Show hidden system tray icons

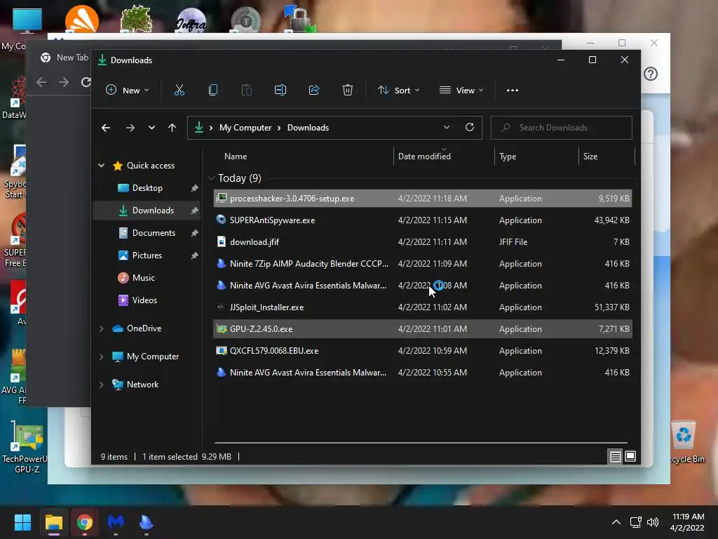[616, 522]
